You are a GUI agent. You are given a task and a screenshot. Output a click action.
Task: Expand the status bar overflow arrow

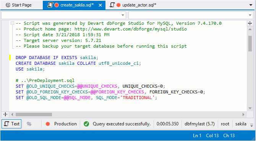pos(251,125)
